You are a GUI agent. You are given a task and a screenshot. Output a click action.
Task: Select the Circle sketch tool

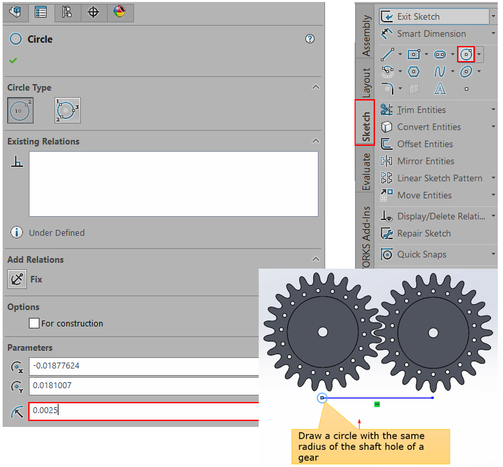click(x=466, y=55)
